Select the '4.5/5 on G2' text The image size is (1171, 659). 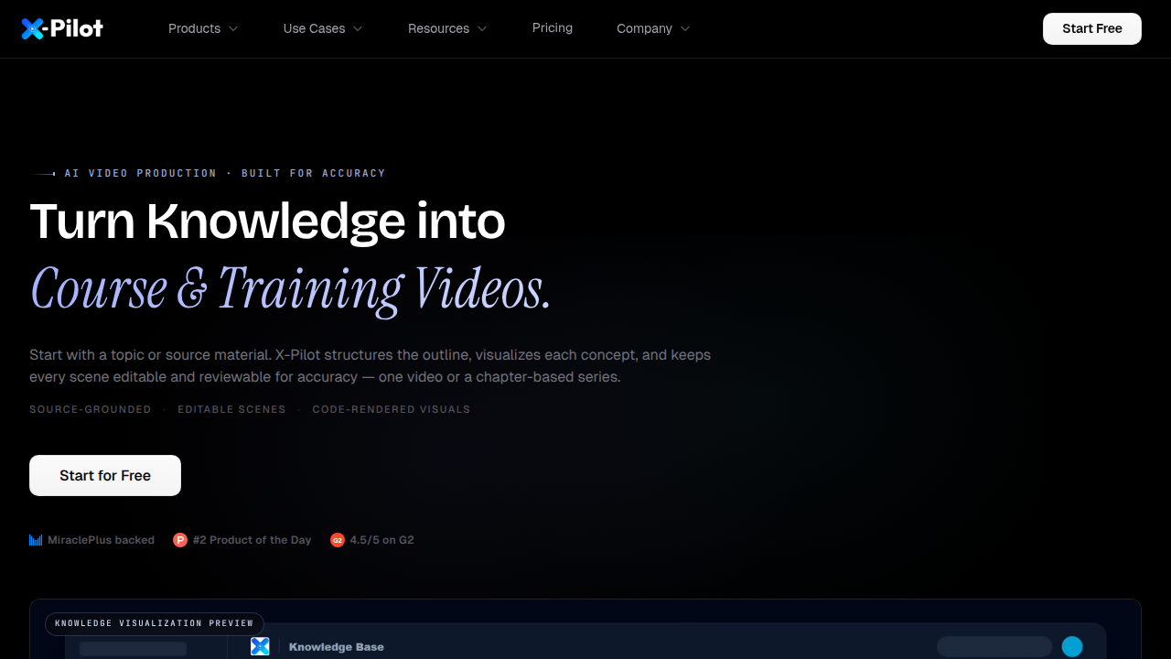click(x=381, y=540)
